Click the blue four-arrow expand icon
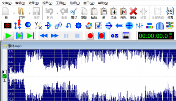The width and height of the screenshot is (176, 101). (78, 26)
